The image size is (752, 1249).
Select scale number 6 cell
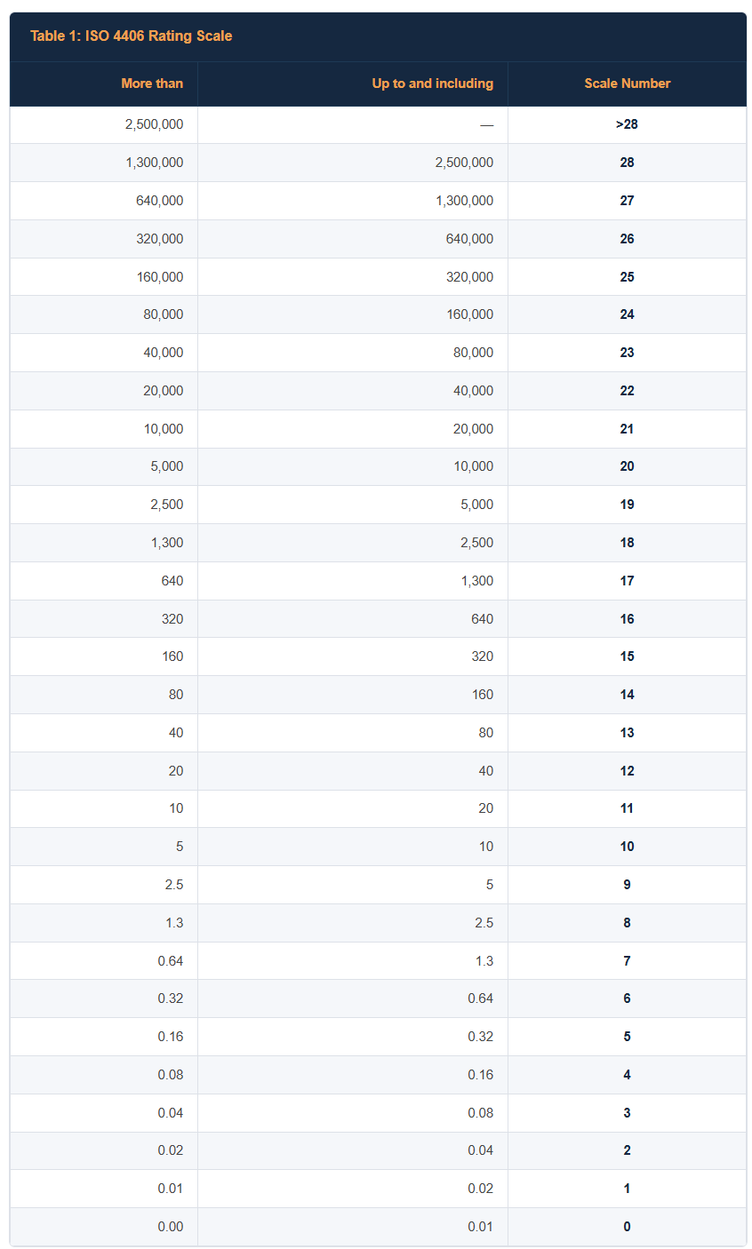point(627,998)
